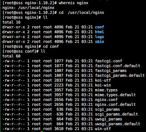Click the 'cd /usr/local/nginx' command
This screenshot has height=132, width=146.
tap(81, 13)
